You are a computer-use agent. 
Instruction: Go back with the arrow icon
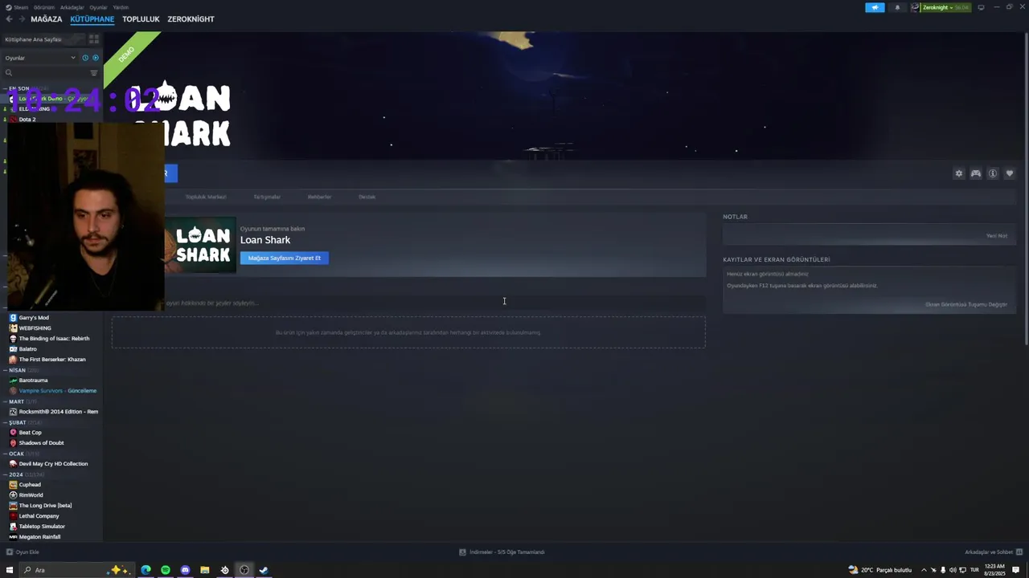coord(9,18)
